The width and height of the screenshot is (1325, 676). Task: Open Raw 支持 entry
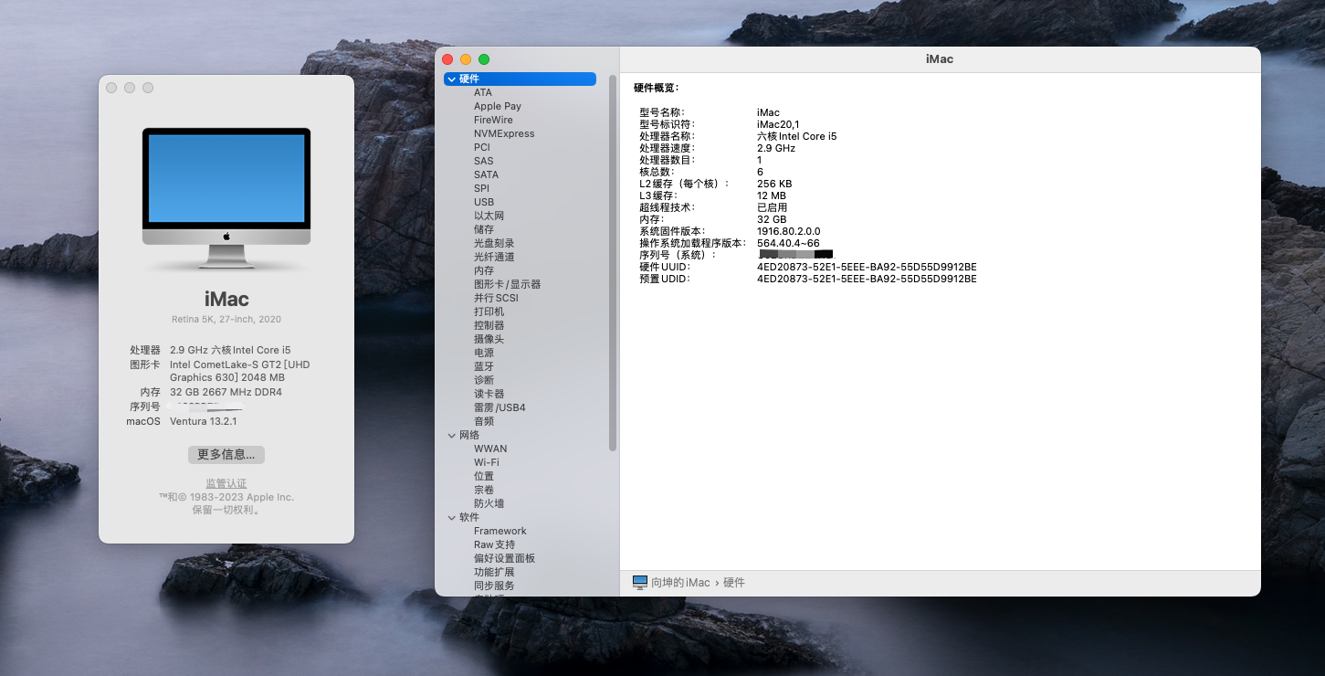pos(494,544)
